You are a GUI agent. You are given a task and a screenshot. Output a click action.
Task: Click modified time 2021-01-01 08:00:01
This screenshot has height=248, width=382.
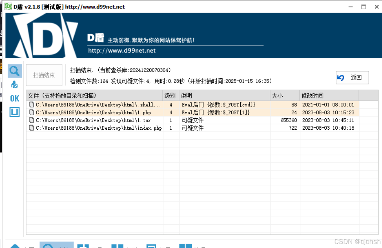328,105
